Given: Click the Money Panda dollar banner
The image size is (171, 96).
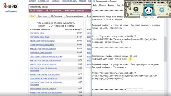Looking at the screenshot, I should [147, 9].
